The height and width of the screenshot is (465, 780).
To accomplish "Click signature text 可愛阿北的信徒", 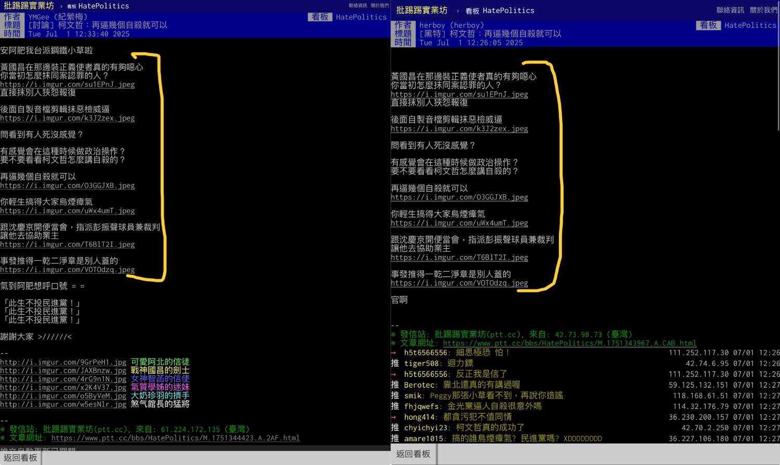I will [x=160, y=362].
